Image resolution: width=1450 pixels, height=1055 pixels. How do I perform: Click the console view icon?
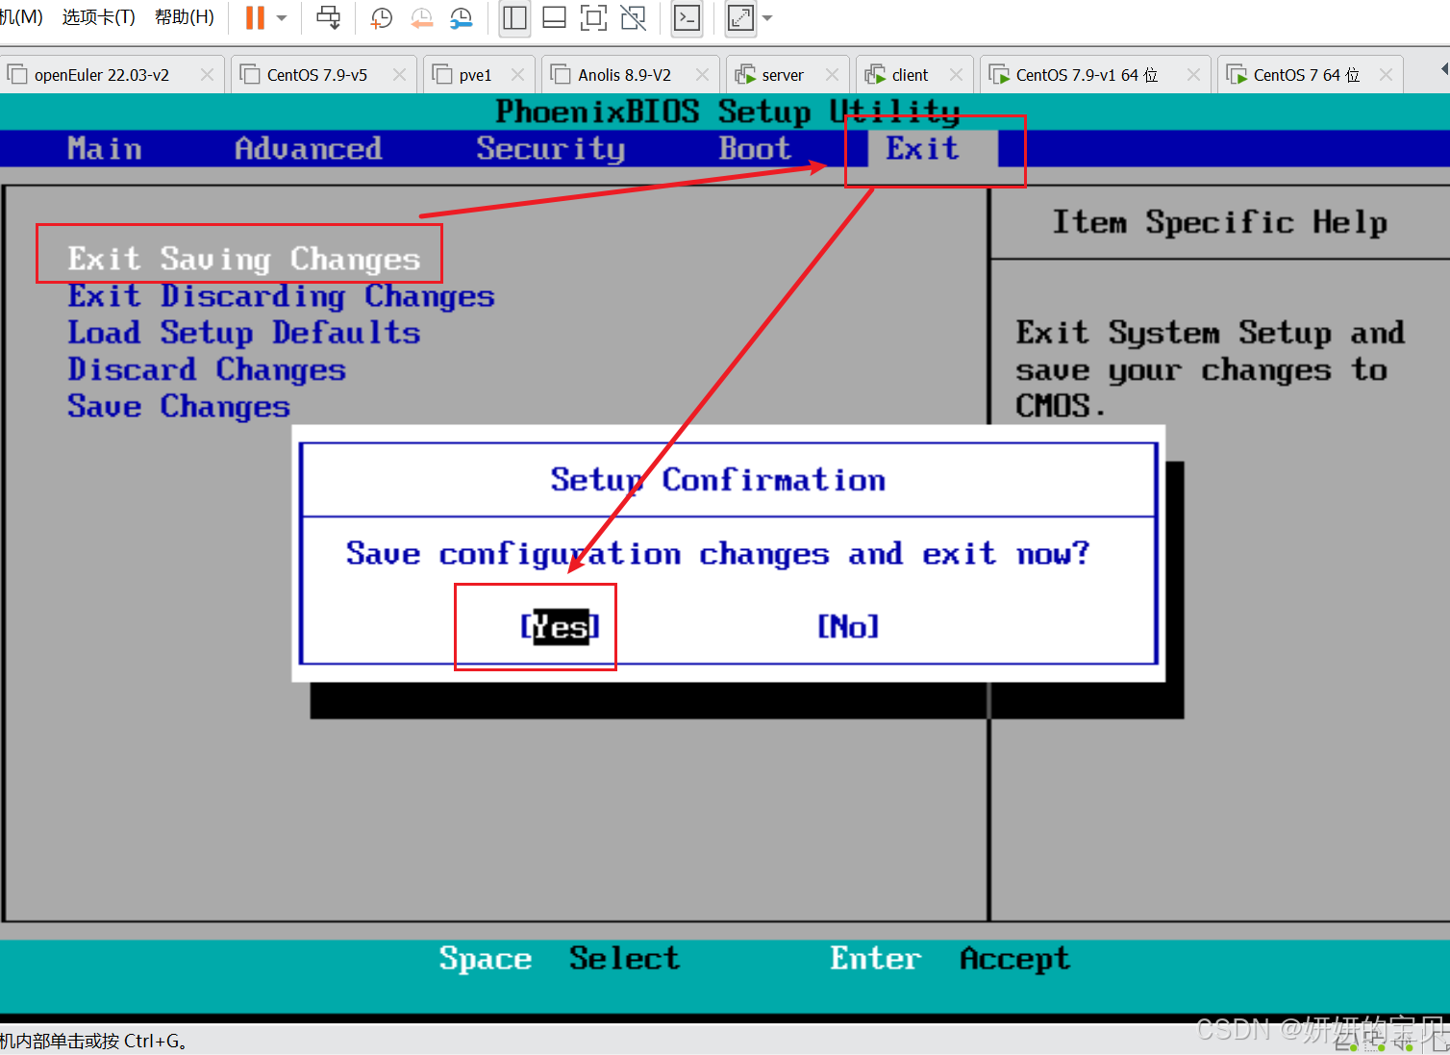pyautogui.click(x=687, y=17)
